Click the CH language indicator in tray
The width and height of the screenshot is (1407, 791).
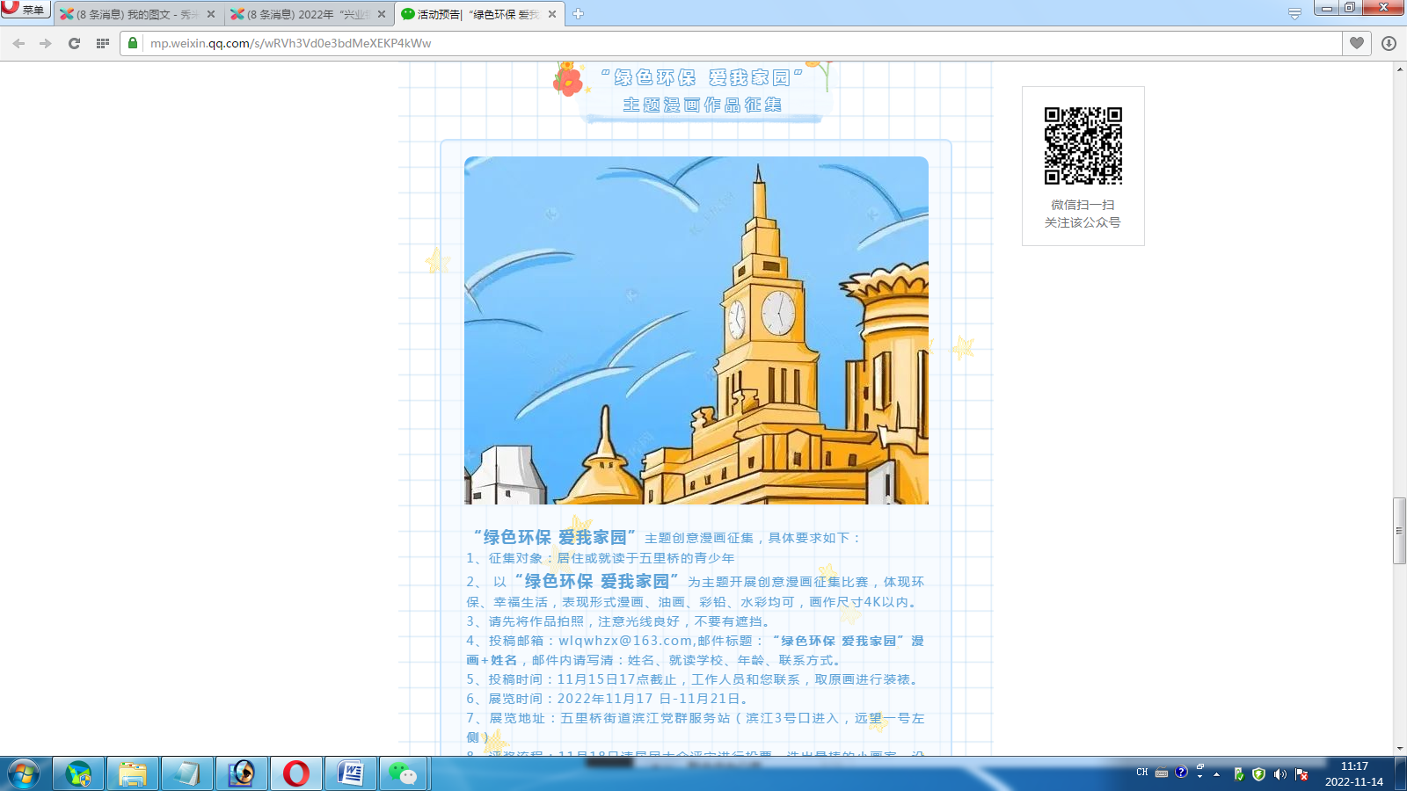click(x=1141, y=773)
